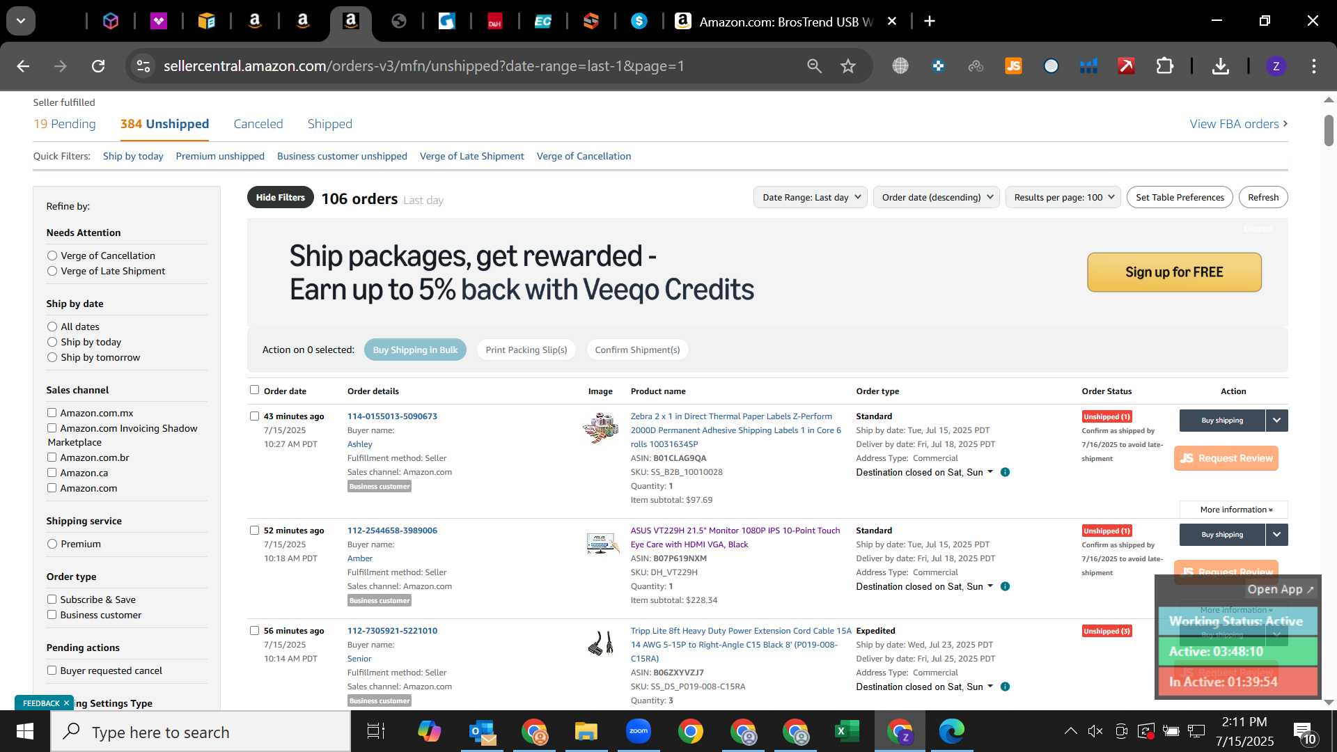Viewport: 1337px width, 752px height.
Task: Tick select-all checkbox in Order date header
Action: pyautogui.click(x=254, y=391)
